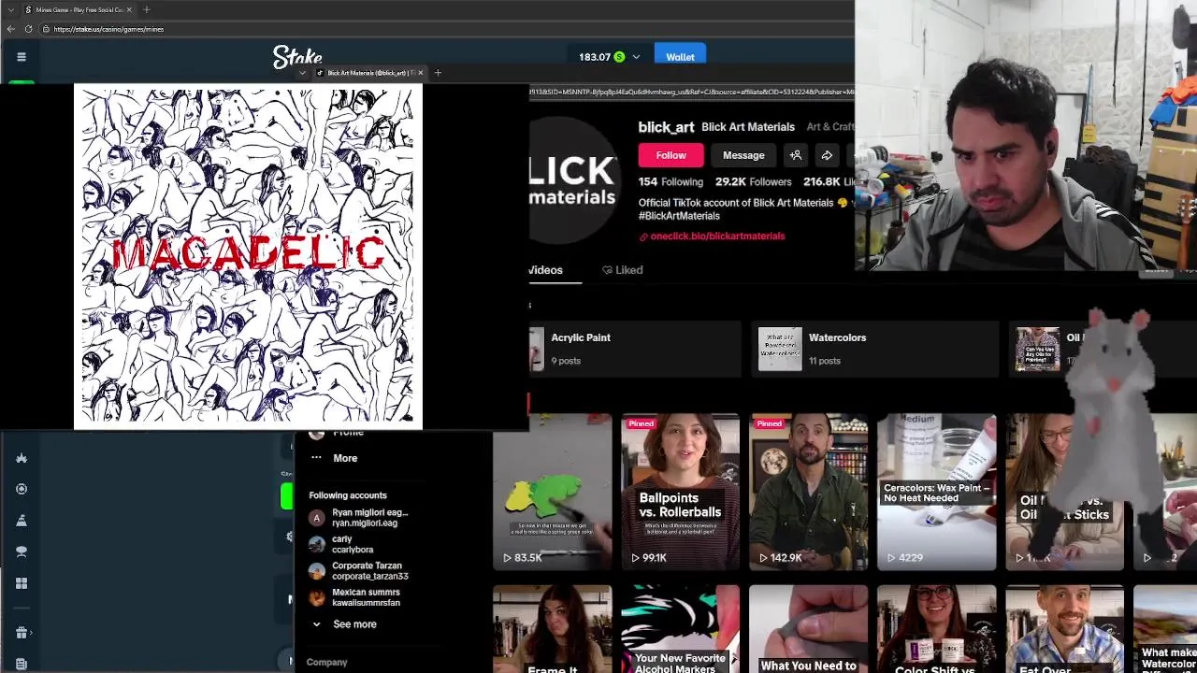The height and width of the screenshot is (673, 1197).
Task: Open new tab next to Mines Game tab
Action: [x=146, y=9]
